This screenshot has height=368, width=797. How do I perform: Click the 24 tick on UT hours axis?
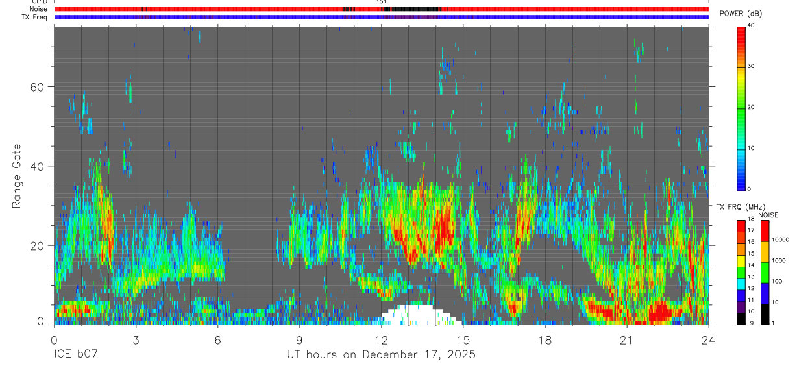coord(708,339)
